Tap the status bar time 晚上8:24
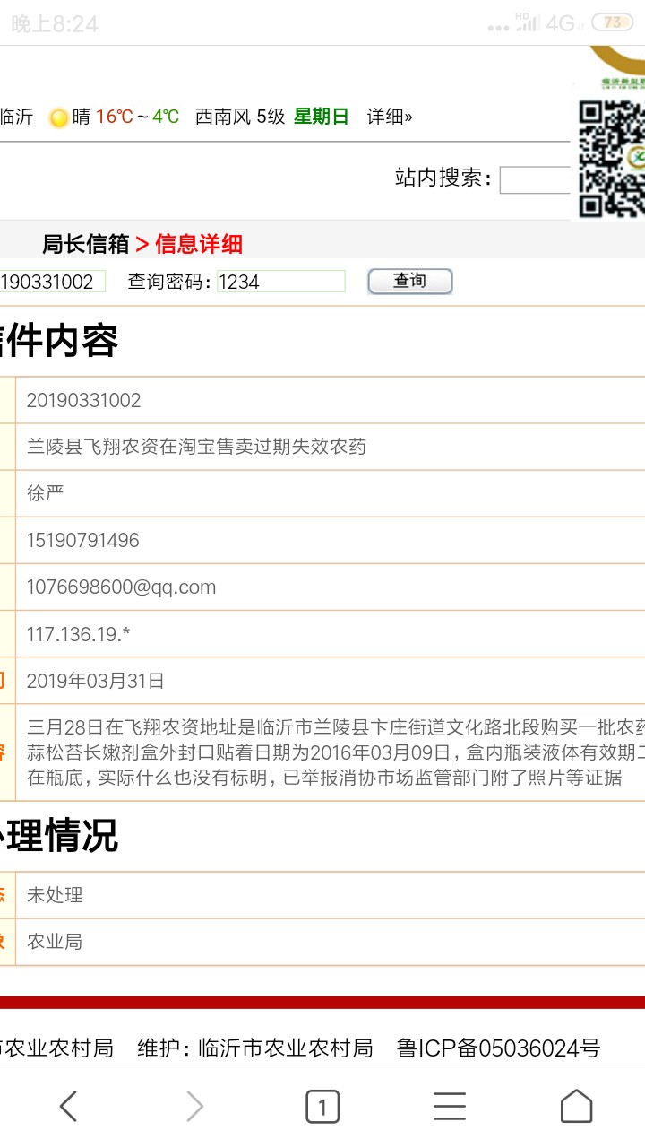645x1148 pixels. [54, 24]
